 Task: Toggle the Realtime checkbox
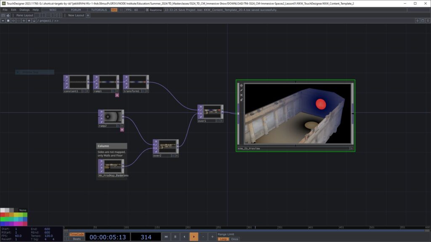147,10
